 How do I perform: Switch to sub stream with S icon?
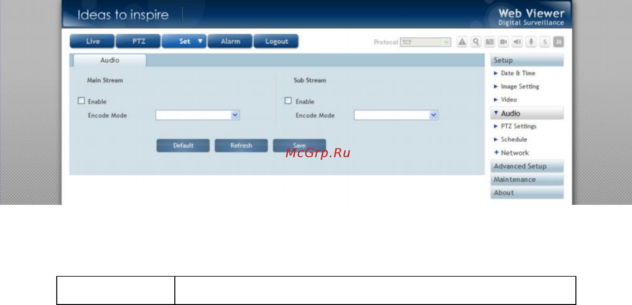545,42
